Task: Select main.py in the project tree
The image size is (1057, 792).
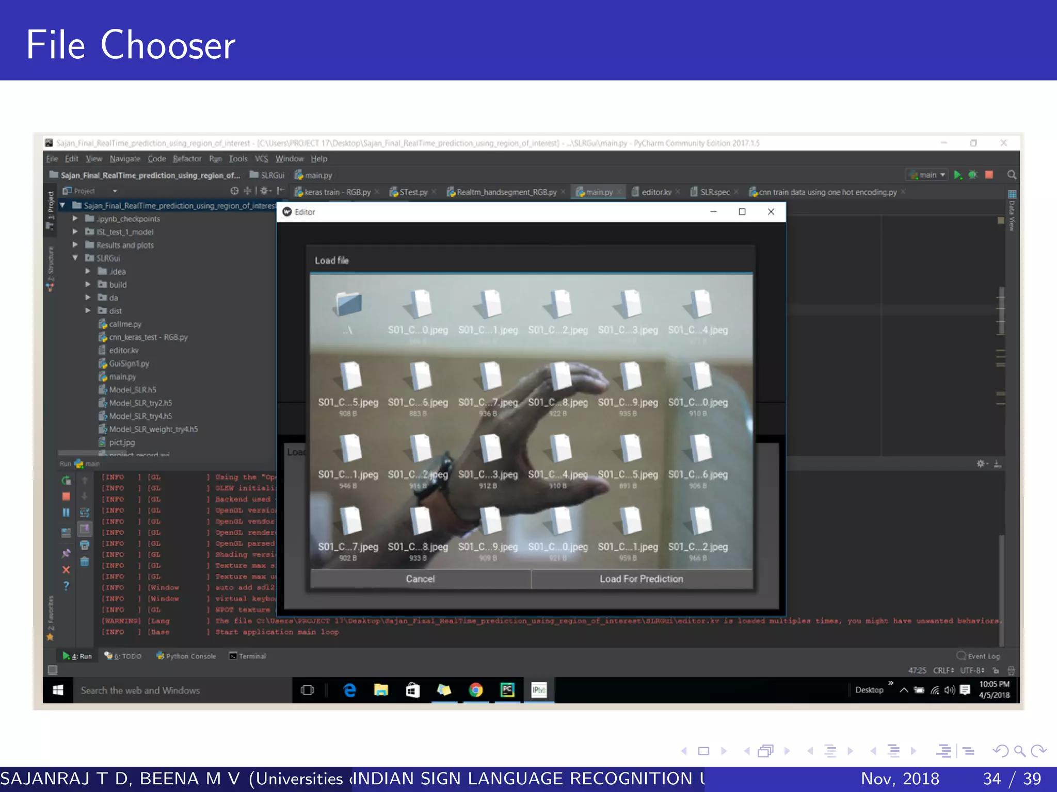Action: (122, 376)
